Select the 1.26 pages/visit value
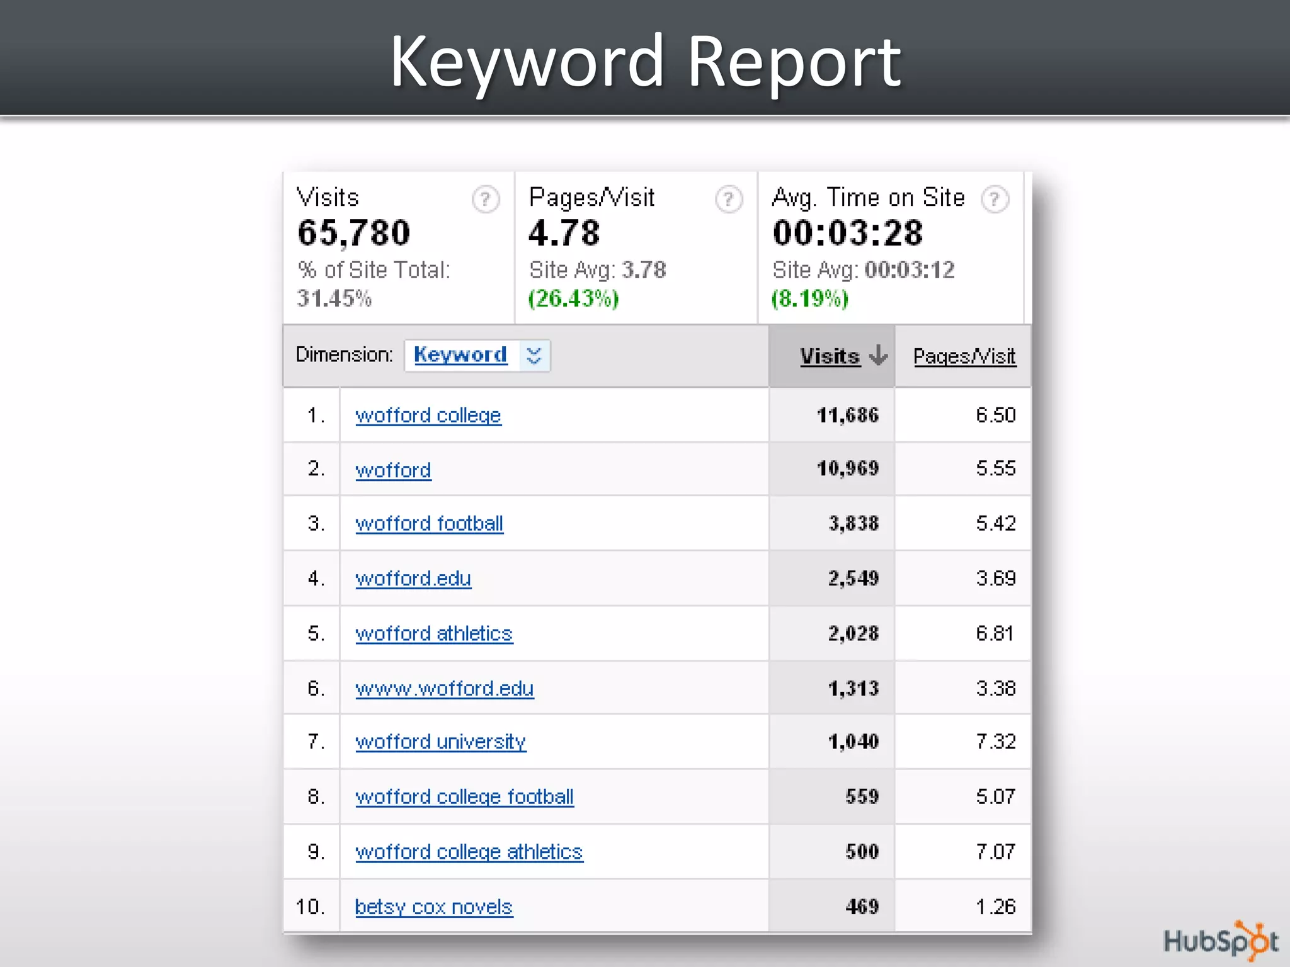Viewport: 1290px width, 967px height. pyautogui.click(x=996, y=907)
